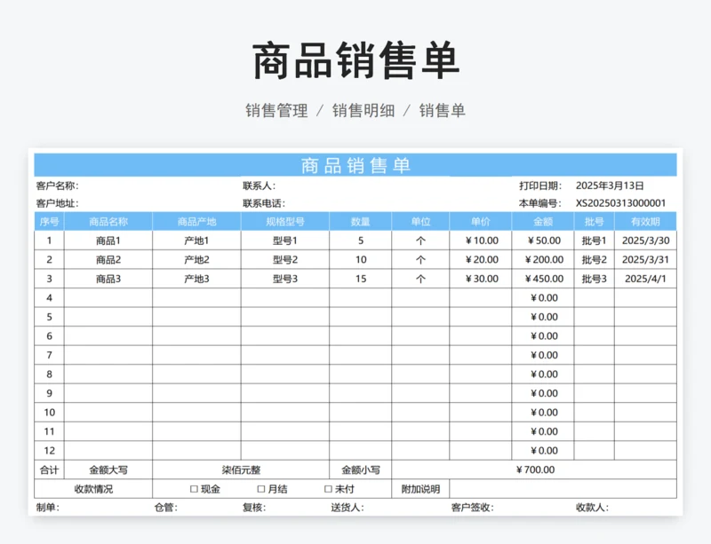Tick the 未付 payment checkbox

pyautogui.click(x=328, y=489)
